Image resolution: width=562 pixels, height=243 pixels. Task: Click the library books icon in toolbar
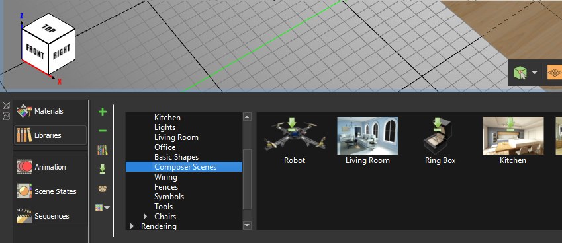click(103, 150)
